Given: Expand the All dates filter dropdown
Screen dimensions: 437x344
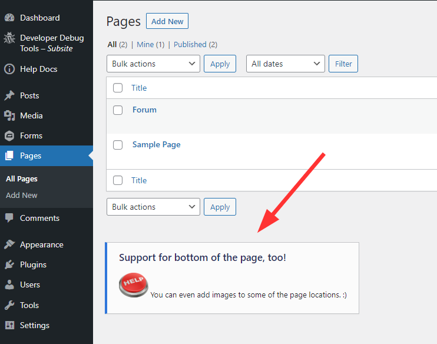Looking at the screenshot, I should pos(285,64).
